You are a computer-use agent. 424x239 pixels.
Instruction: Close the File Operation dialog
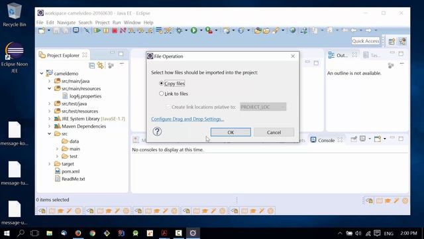tap(293, 56)
